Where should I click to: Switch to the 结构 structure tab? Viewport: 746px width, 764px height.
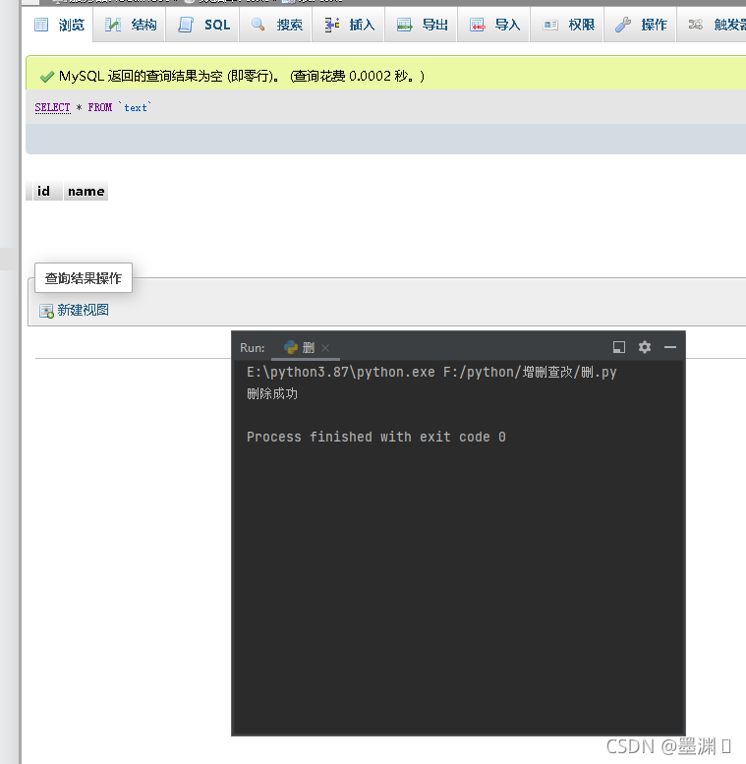(130, 25)
